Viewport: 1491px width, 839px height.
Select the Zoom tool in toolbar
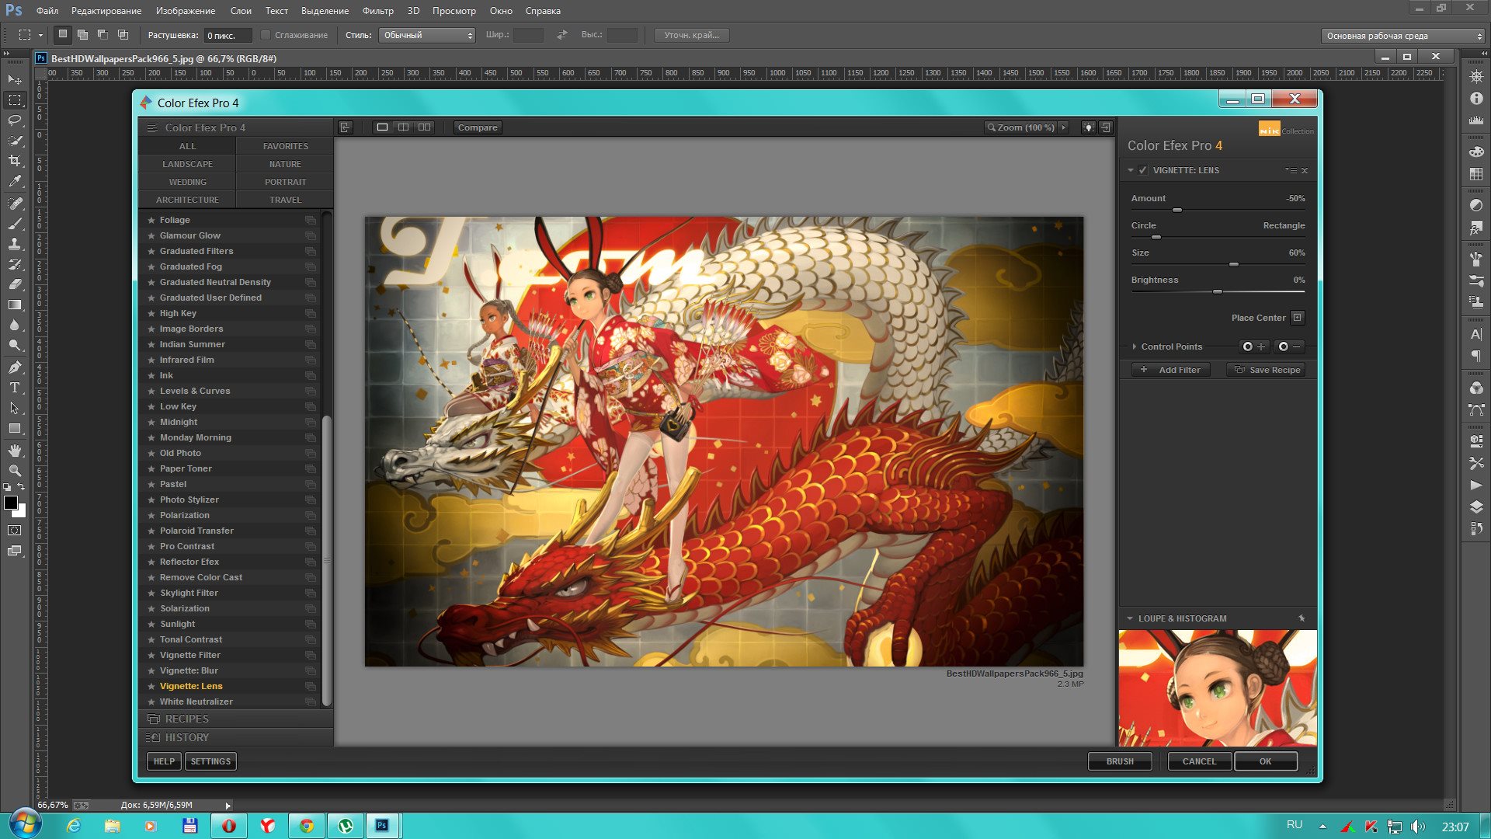tap(15, 471)
